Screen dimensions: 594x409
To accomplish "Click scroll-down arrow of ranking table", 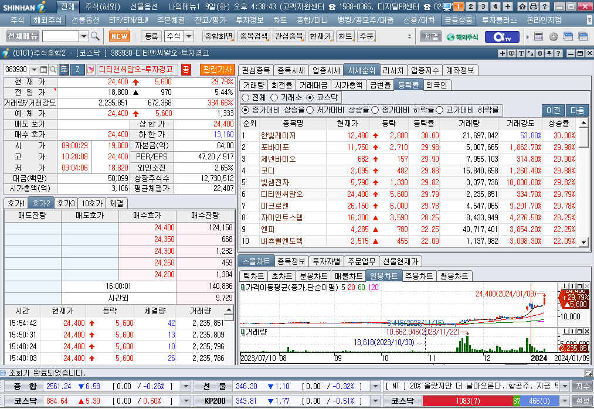I will pyautogui.click(x=584, y=243).
